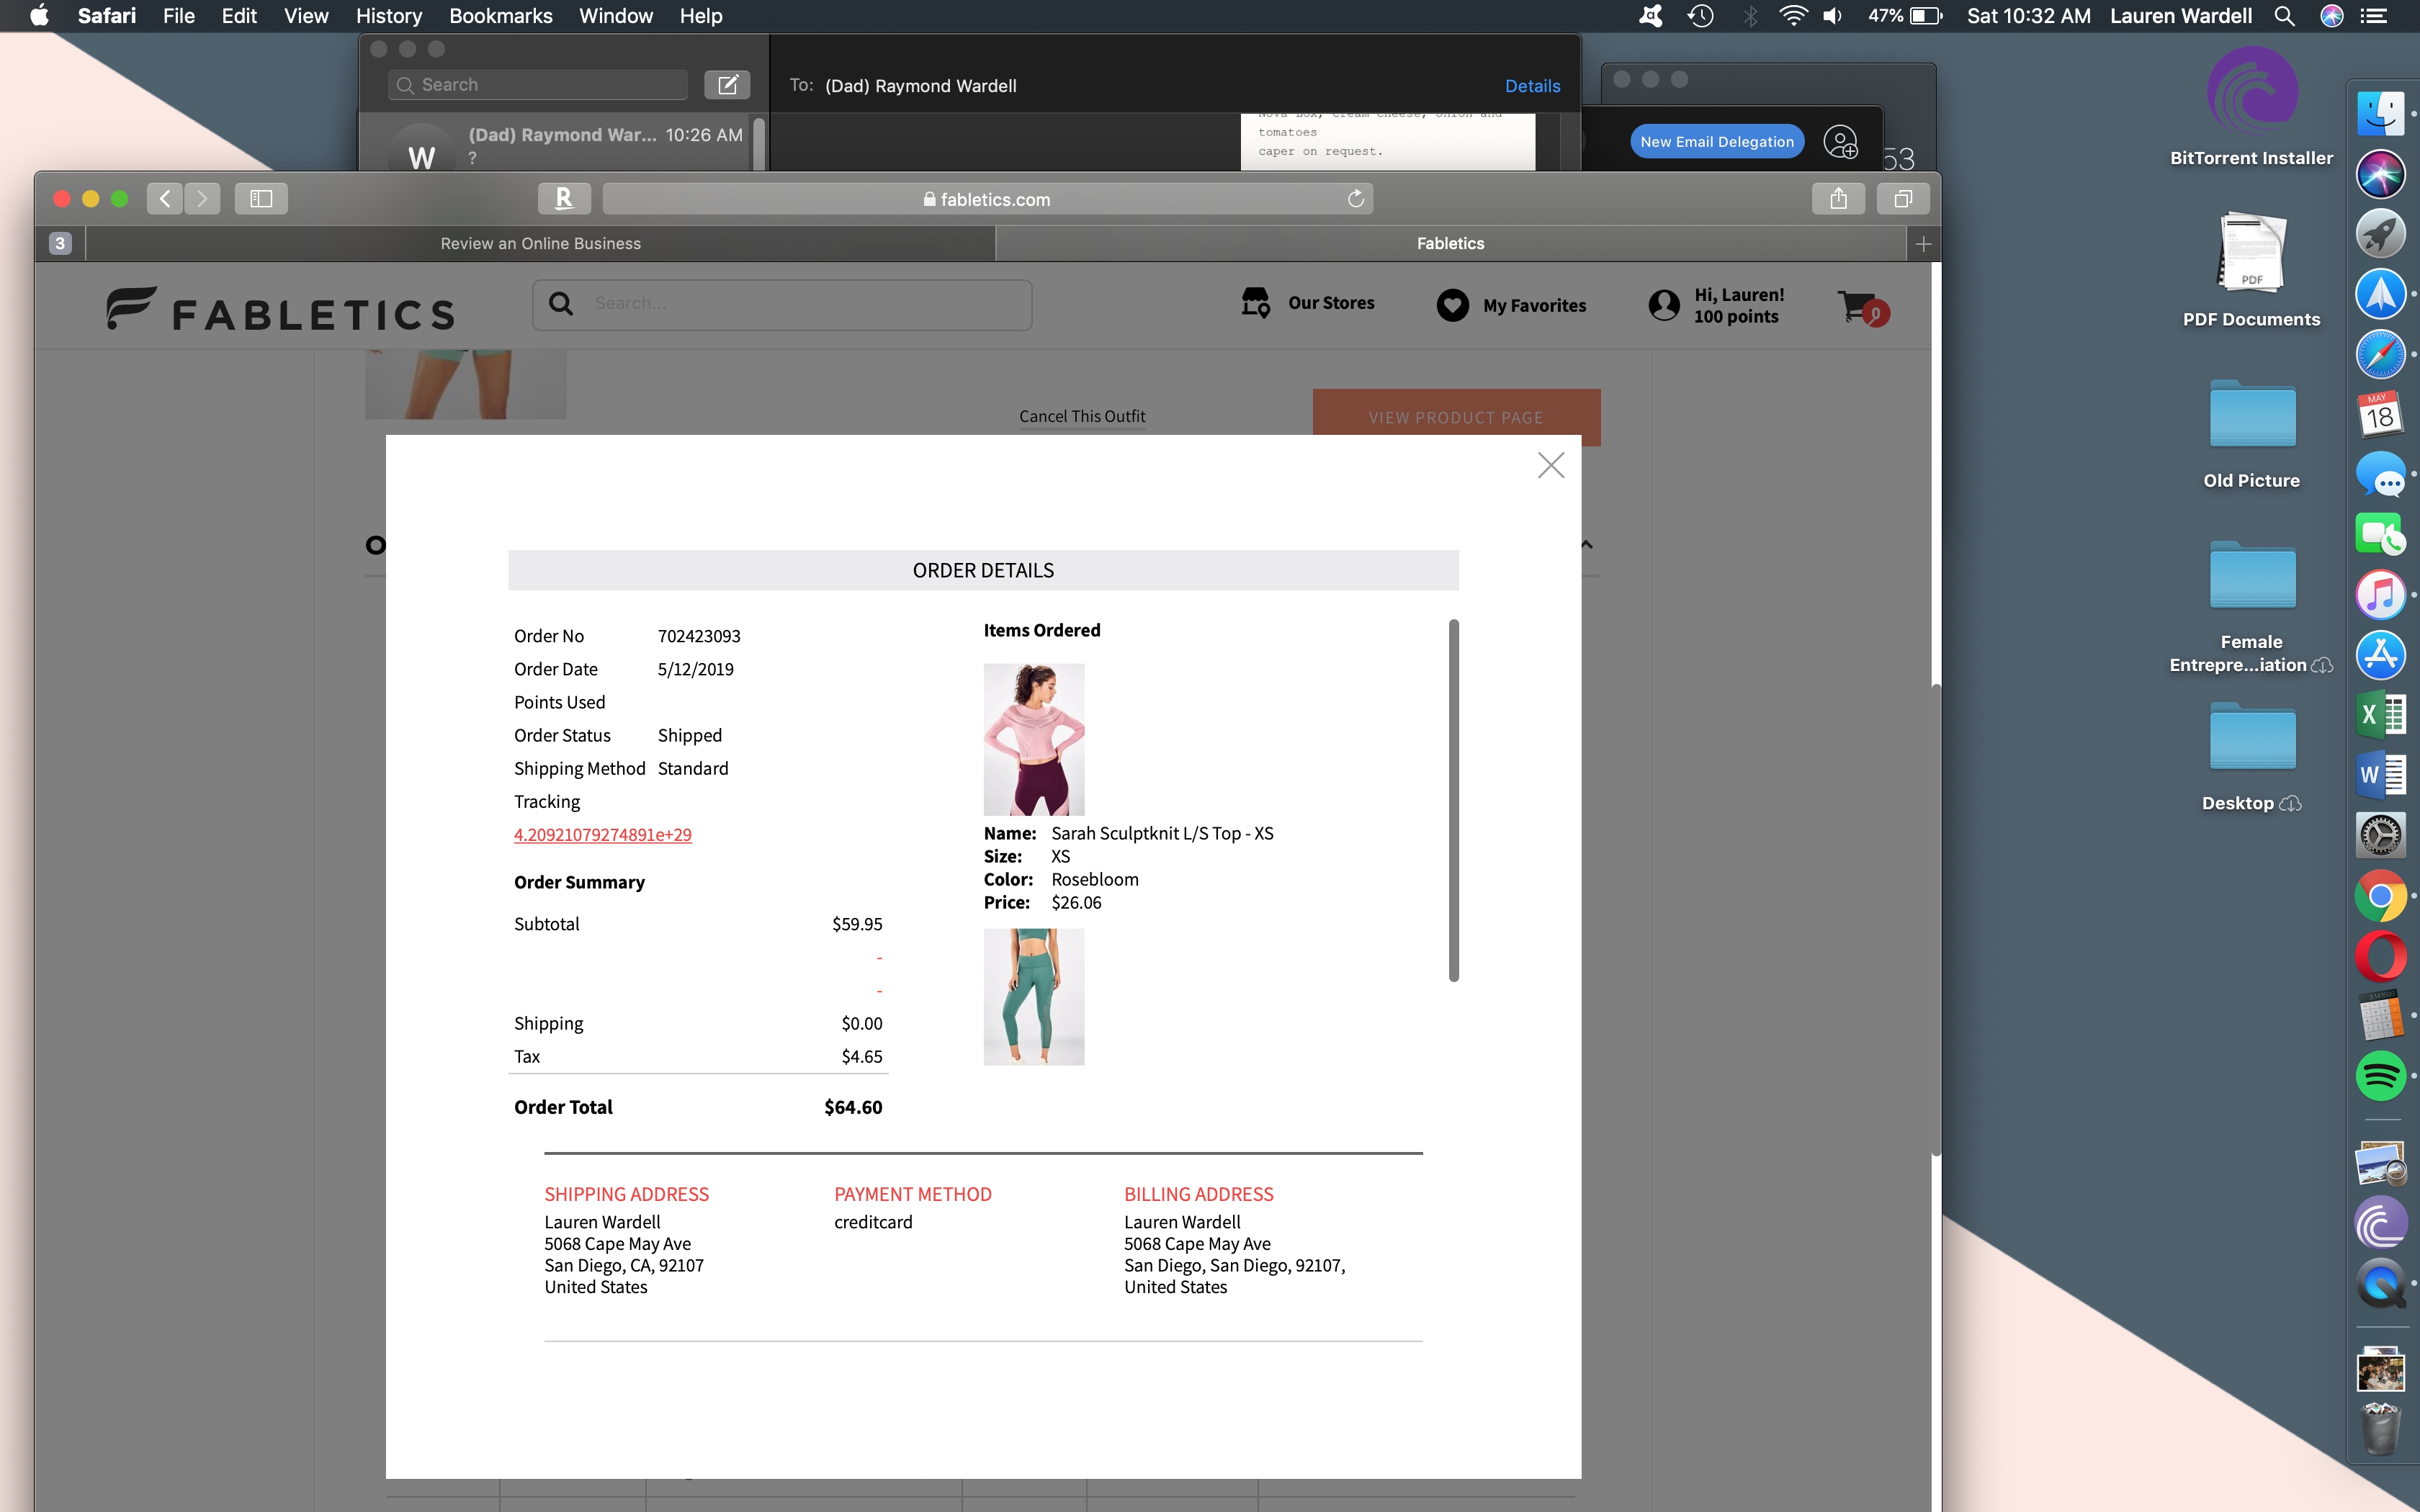2420x1512 pixels.
Task: Open Microsoft Excel from the Dock
Action: (2382, 714)
